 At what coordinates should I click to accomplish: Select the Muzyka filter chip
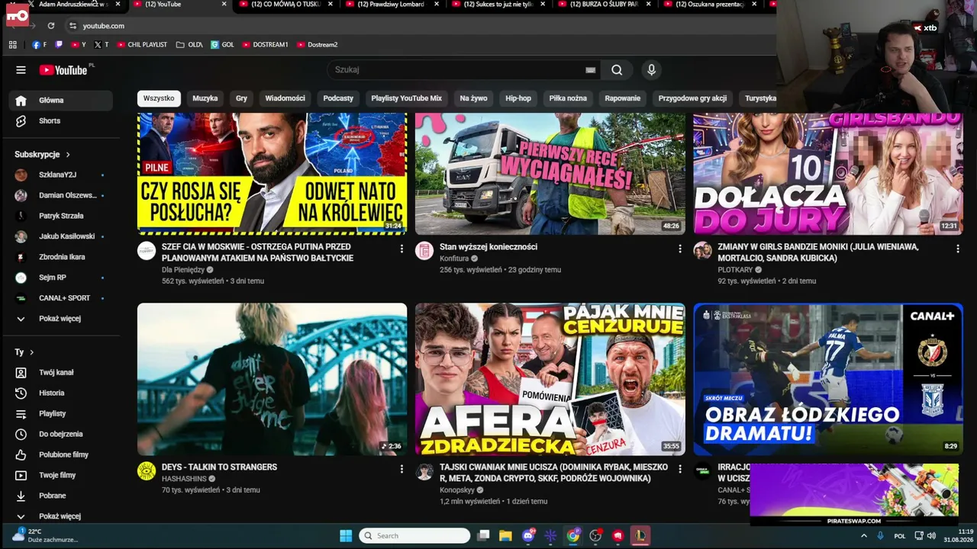point(205,98)
